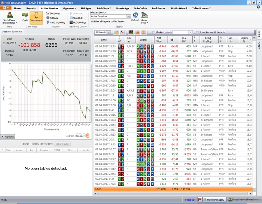Open the Home ribbon tab
Viewport: 262px width, 204px height.
(x=18, y=8)
